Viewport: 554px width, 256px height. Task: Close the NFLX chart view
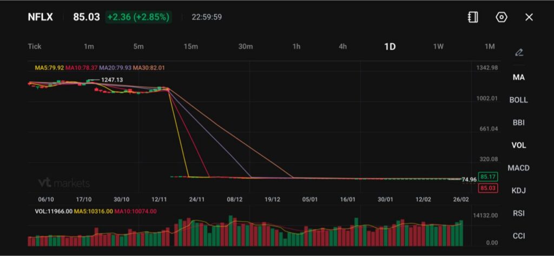[529, 17]
